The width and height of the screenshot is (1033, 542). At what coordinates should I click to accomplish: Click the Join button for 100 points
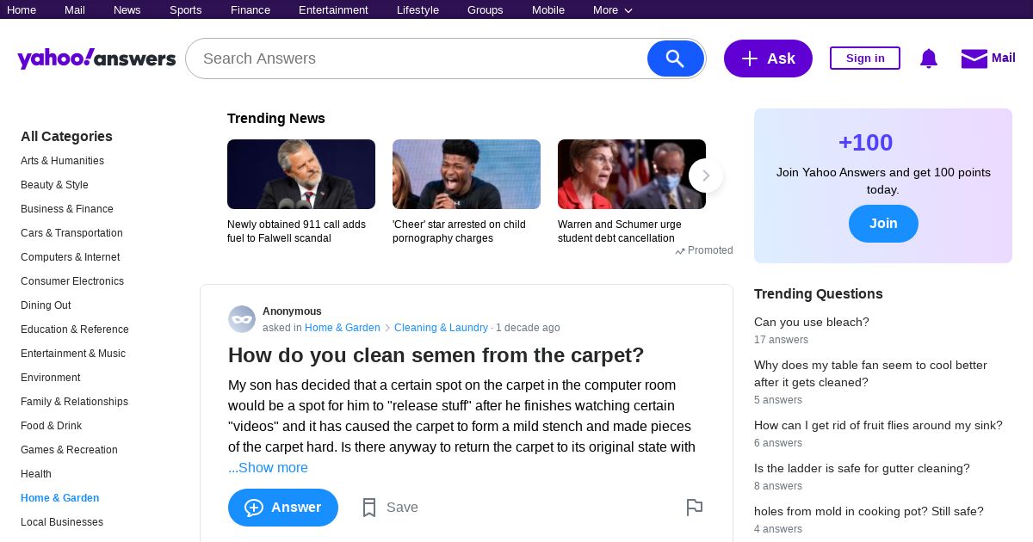pos(883,224)
